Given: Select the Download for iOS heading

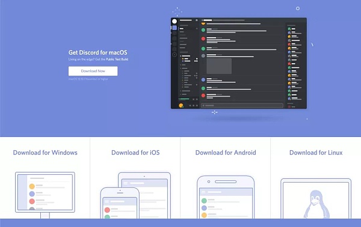Looking at the screenshot, I should [135, 153].
